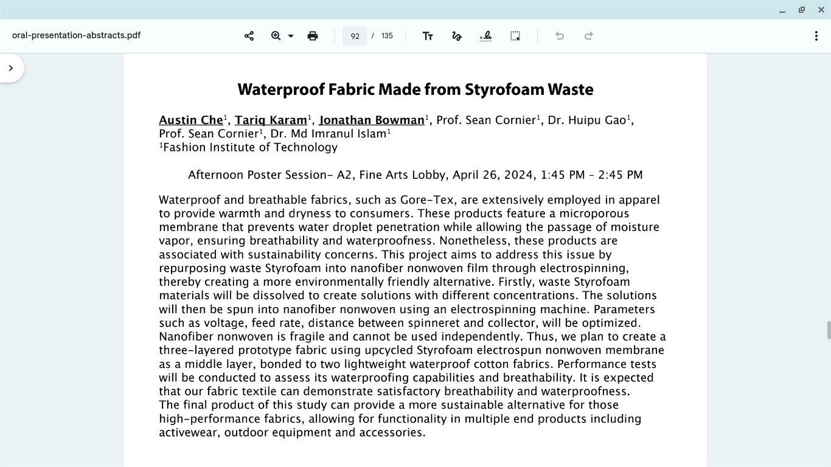Click the file name oral-presentation-abstracts.pdf

[76, 35]
